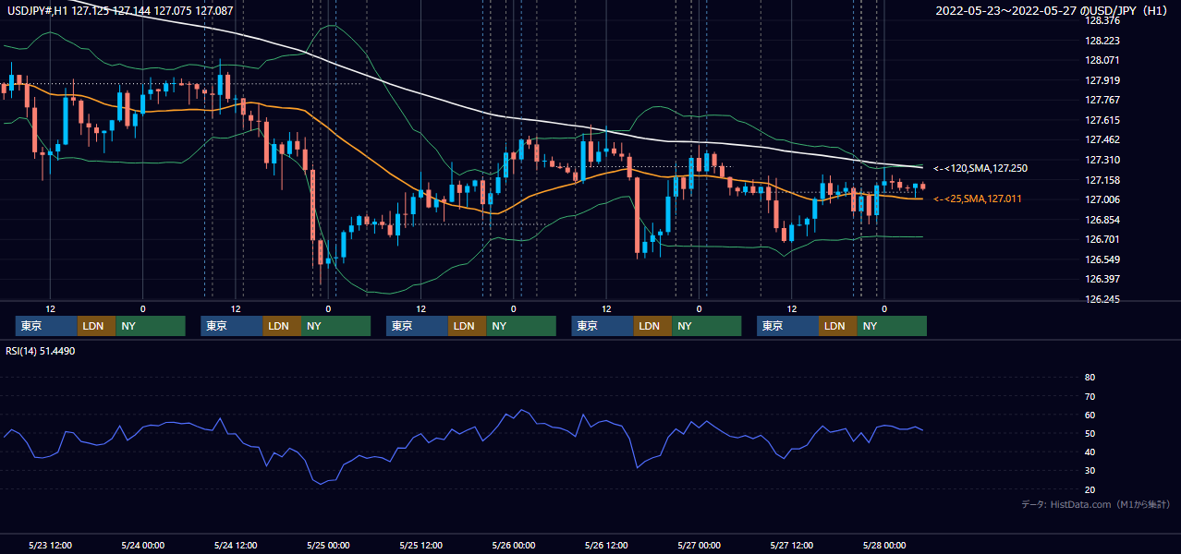Click the RSI(14) 51.4490 indicator label

point(42,351)
